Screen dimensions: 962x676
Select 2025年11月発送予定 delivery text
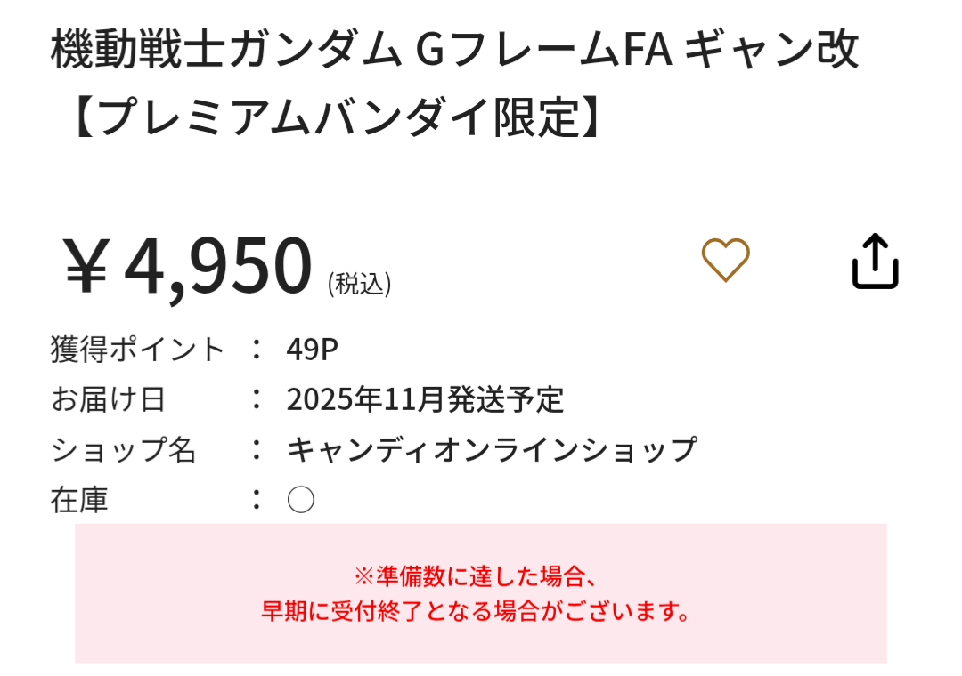pyautogui.click(x=425, y=399)
